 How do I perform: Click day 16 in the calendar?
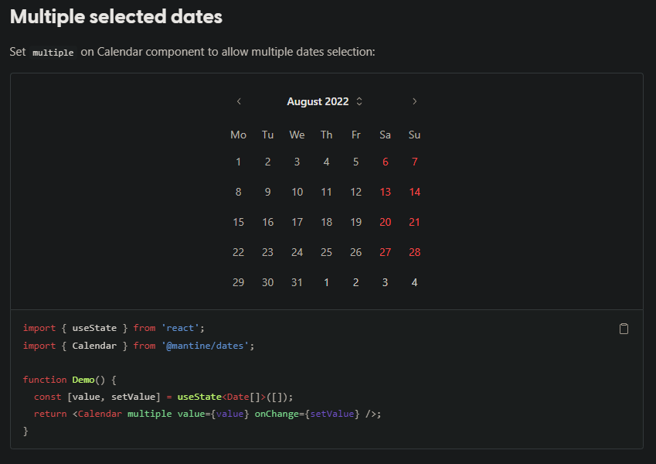click(x=268, y=222)
